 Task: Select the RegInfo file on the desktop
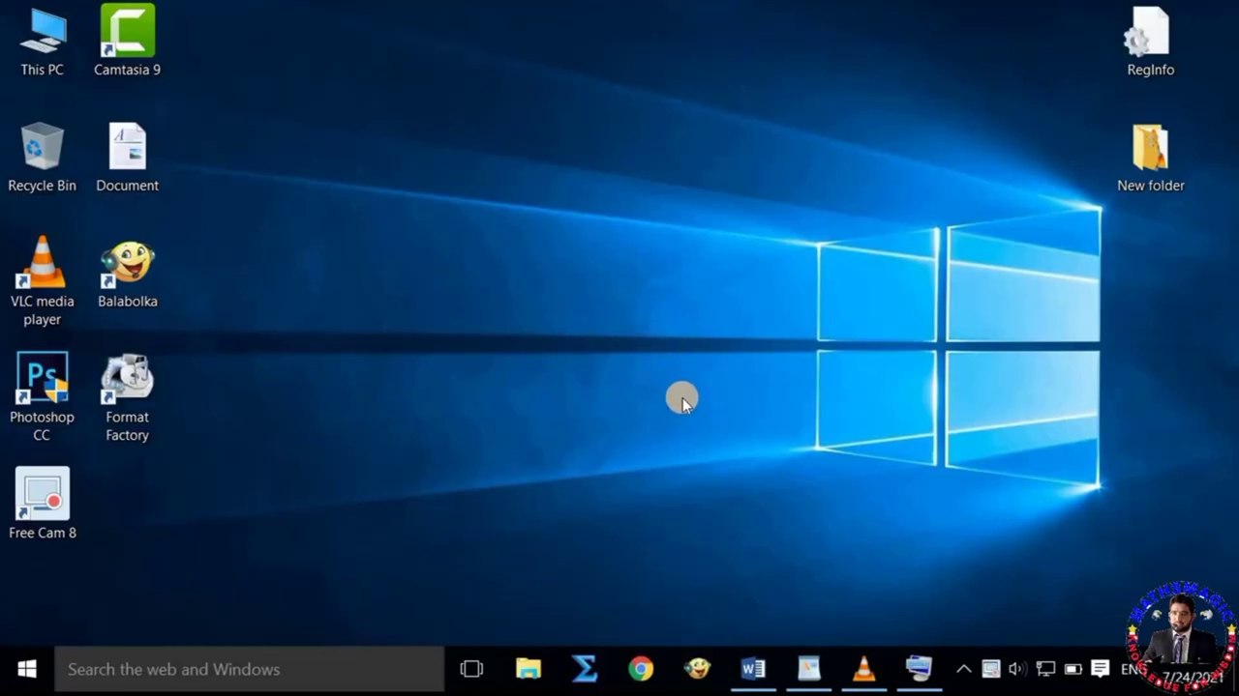[x=1150, y=42]
